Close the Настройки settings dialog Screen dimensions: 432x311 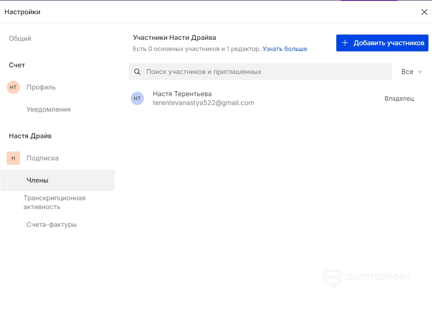(x=424, y=12)
